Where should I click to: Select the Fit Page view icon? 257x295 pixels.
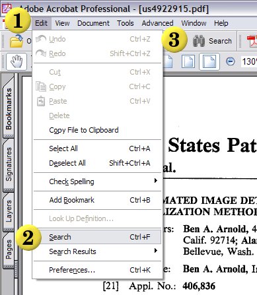click(x=188, y=61)
